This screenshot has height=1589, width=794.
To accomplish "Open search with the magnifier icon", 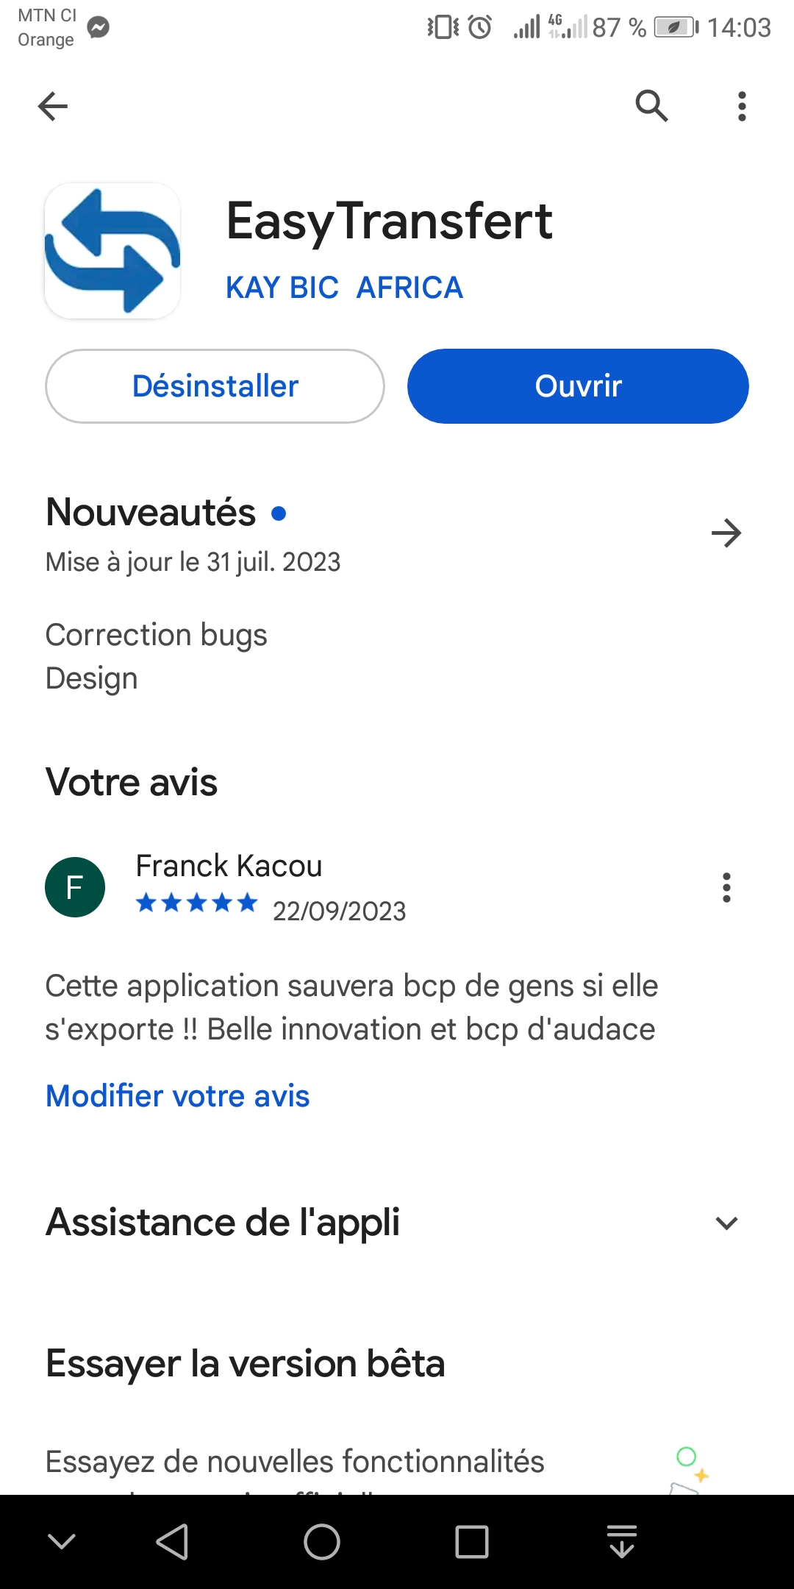I will 651,106.
